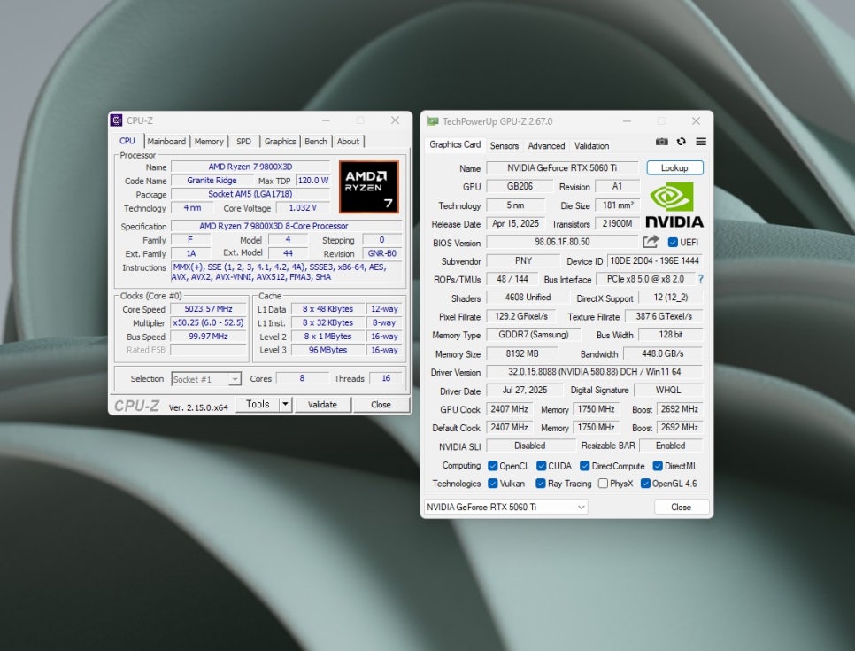855x651 pixels.
Task: Click the Level 3 cache value 96 MBytes
Action: pos(327,350)
